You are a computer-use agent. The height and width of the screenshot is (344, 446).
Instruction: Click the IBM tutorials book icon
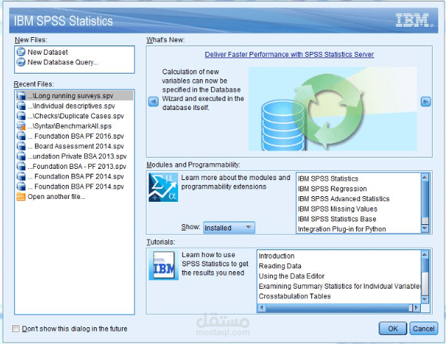coord(163,266)
